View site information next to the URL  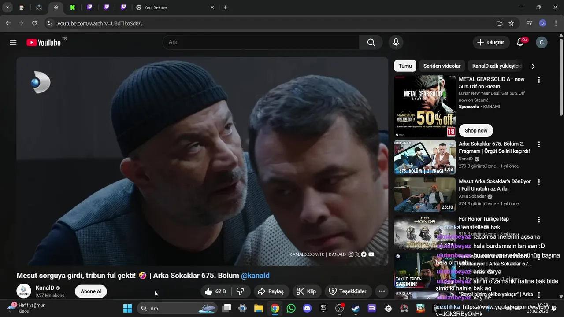click(50, 23)
